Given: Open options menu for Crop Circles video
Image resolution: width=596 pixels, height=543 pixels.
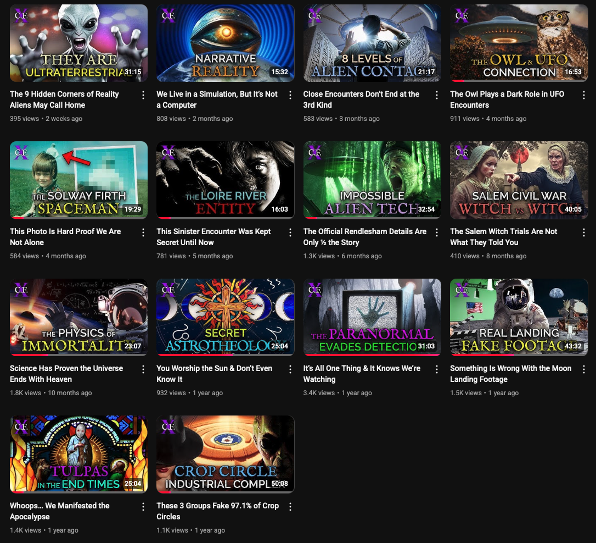Looking at the screenshot, I should [x=290, y=507].
